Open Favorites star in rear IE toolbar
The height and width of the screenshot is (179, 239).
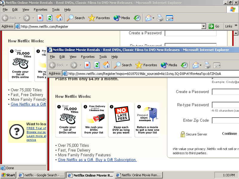[x=91, y=18]
